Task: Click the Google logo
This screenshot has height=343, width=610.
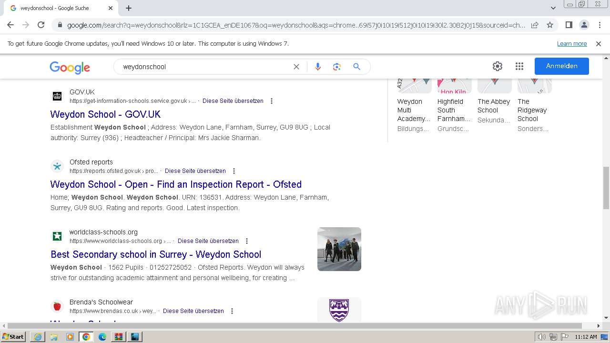Action: coord(70,67)
